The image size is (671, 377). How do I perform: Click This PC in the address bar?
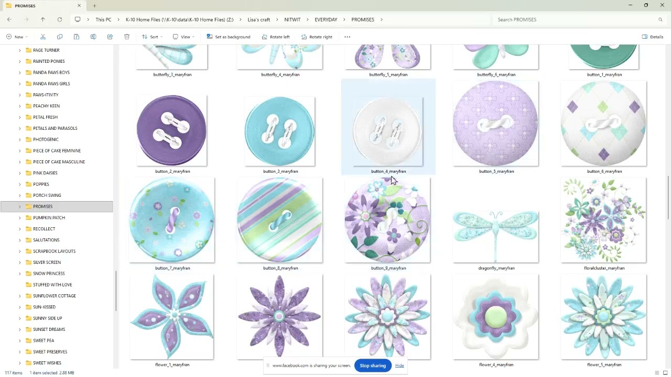point(103,19)
